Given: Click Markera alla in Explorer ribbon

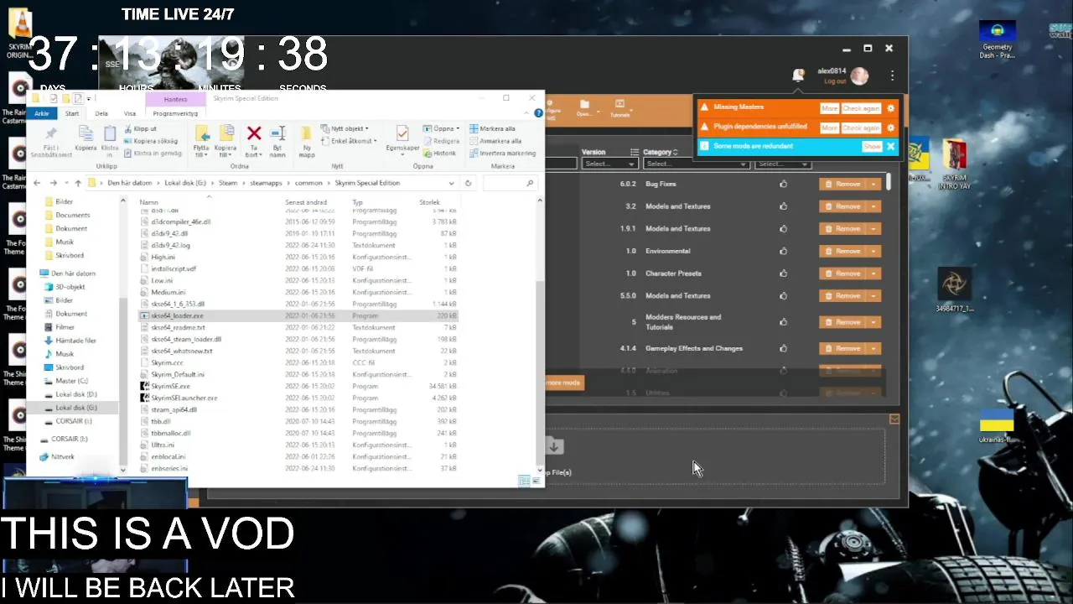Looking at the screenshot, I should [492, 128].
